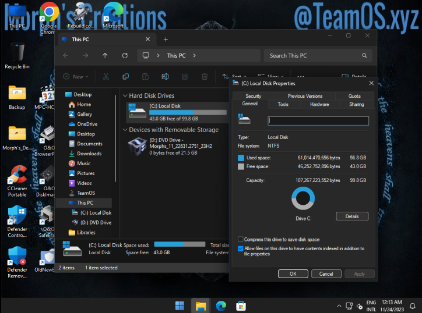
Task: Add a new Explorer tab with plus
Action: pyautogui.click(x=166, y=40)
